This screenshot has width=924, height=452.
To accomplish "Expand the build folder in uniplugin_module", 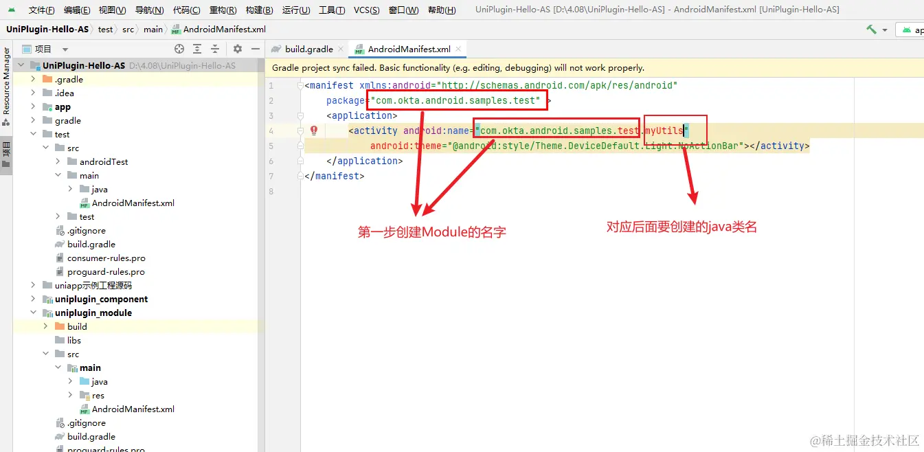I will (x=46, y=326).
